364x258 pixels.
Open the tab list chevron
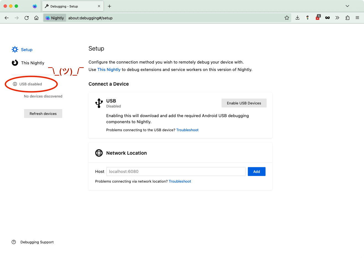click(x=347, y=6)
